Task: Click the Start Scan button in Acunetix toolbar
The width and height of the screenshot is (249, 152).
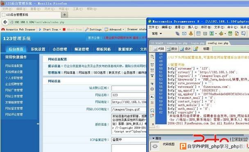Action: tap(49, 29)
